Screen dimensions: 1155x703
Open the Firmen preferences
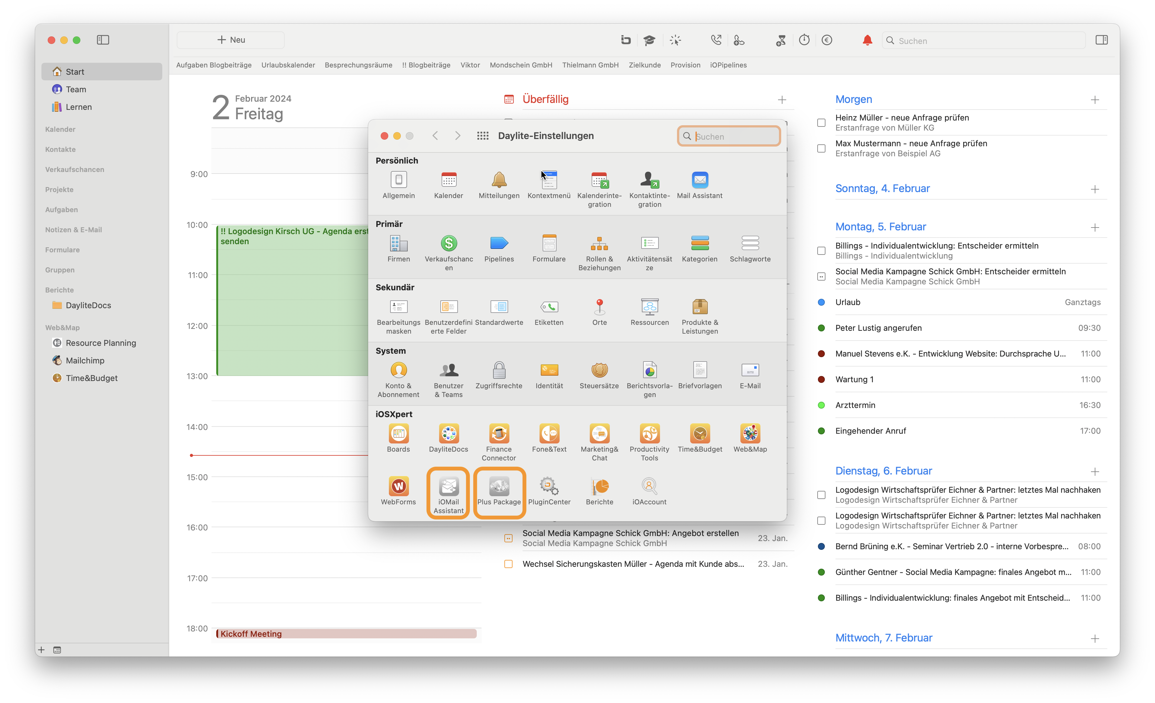coord(398,248)
